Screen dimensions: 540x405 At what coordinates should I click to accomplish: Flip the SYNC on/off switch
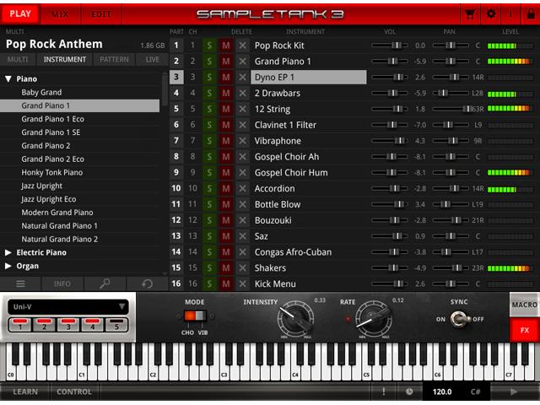pyautogui.click(x=460, y=319)
